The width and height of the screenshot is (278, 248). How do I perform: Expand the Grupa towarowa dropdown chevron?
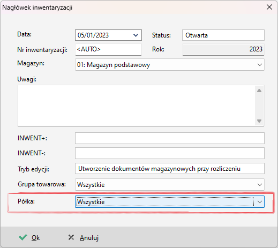click(x=260, y=184)
